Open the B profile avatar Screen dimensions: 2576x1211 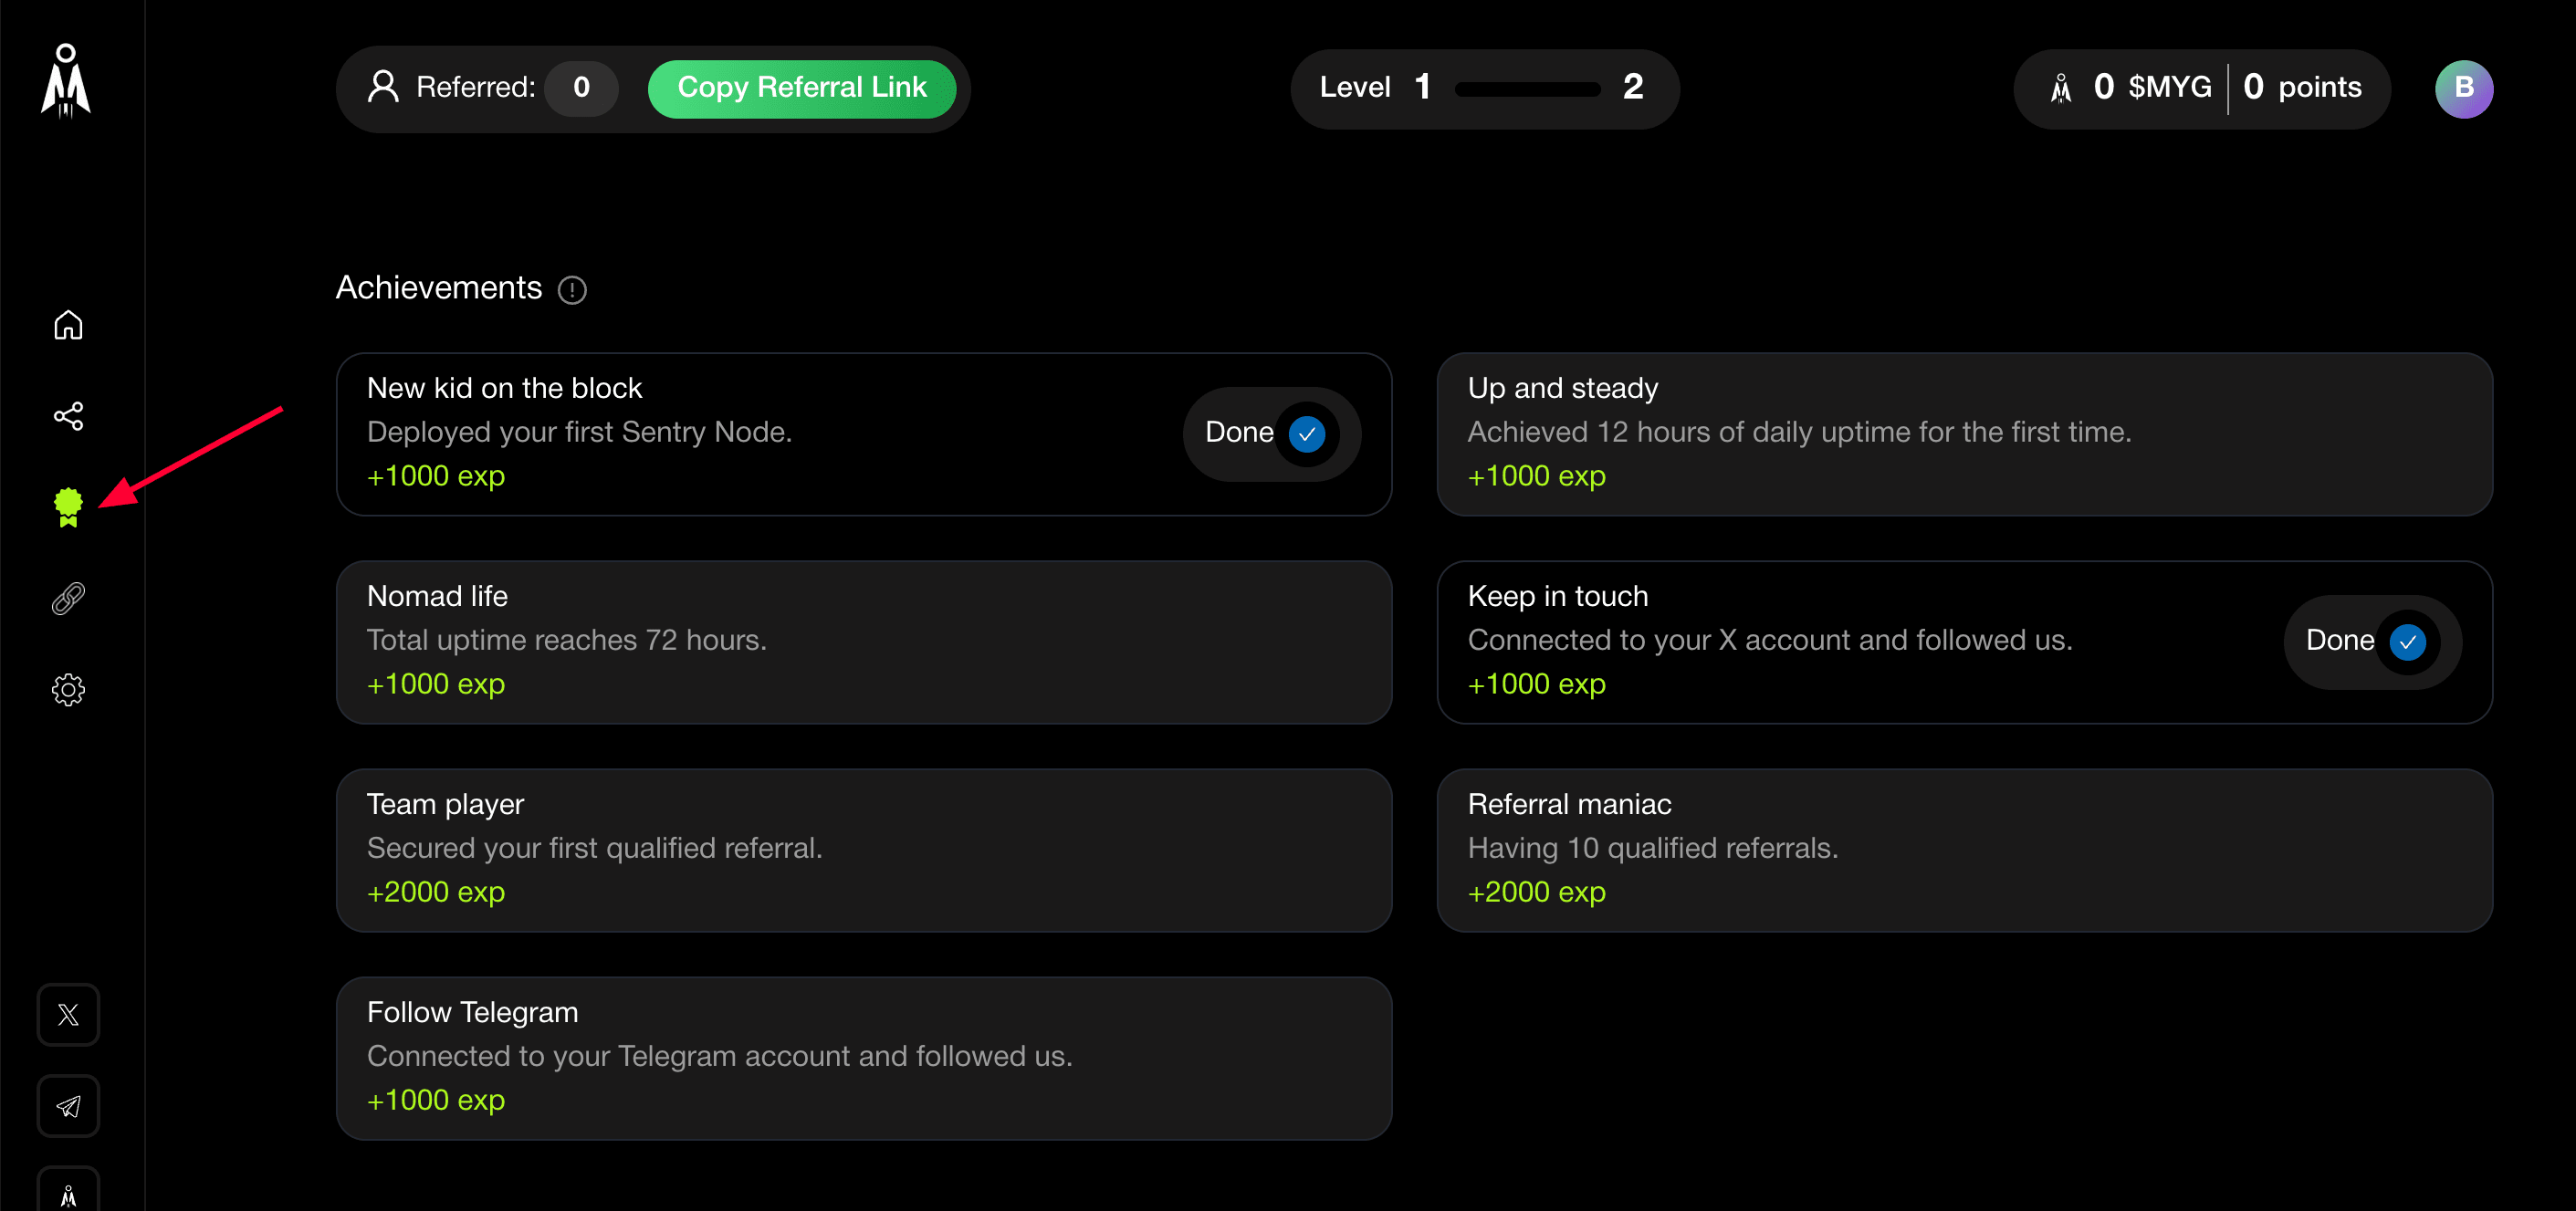(2463, 89)
